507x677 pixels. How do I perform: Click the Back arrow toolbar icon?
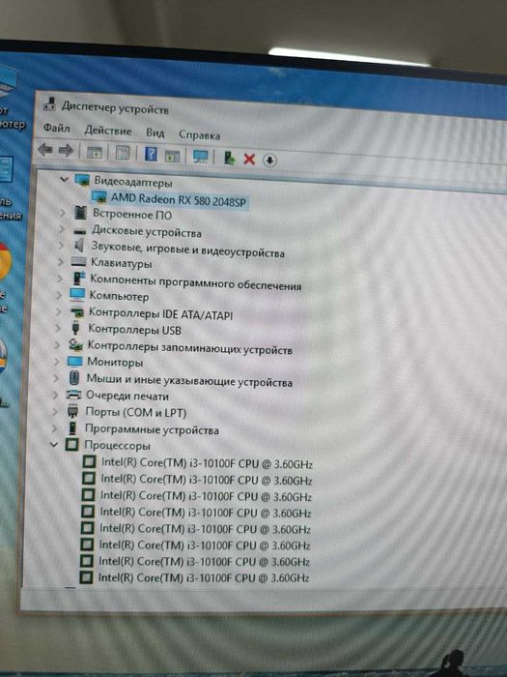click(45, 150)
